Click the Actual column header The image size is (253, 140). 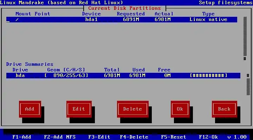coord(164,14)
